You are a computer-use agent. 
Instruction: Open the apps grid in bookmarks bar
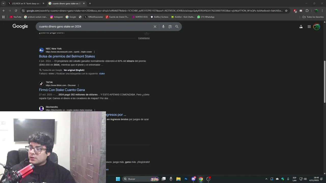click(3, 17)
